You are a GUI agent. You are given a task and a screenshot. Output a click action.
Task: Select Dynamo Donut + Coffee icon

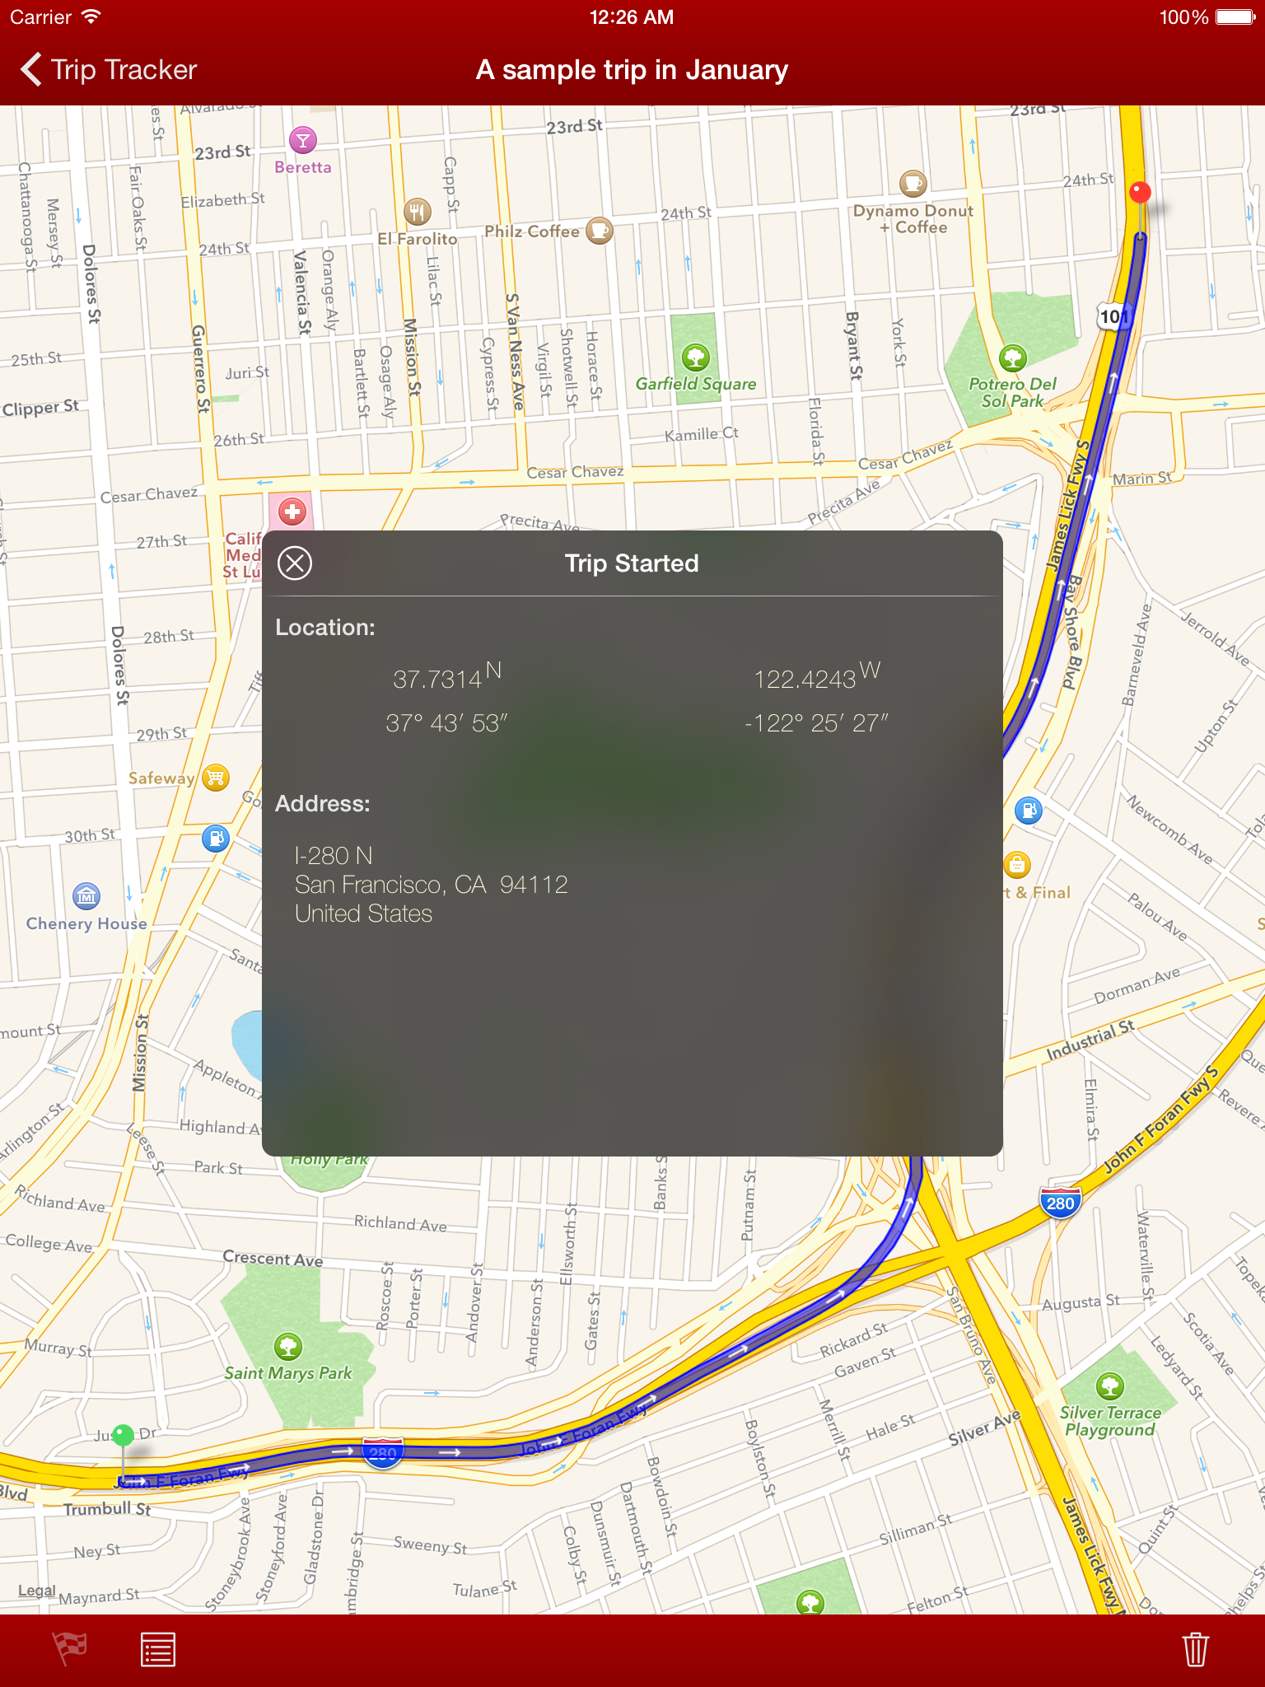[x=913, y=183]
